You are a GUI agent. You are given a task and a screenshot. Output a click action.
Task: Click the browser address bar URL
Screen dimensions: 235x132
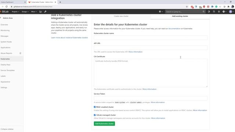[33, 7]
